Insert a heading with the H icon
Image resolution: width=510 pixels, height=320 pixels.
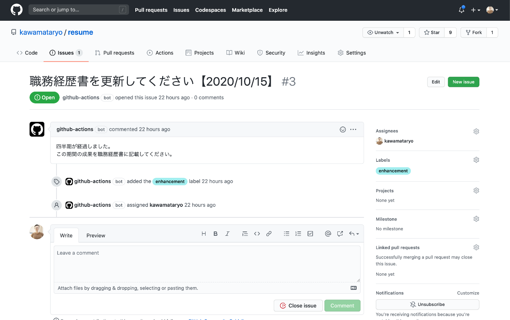(x=204, y=234)
